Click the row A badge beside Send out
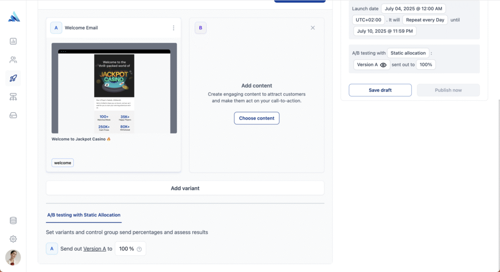Viewport: 500px width, 272px height. [x=52, y=249]
